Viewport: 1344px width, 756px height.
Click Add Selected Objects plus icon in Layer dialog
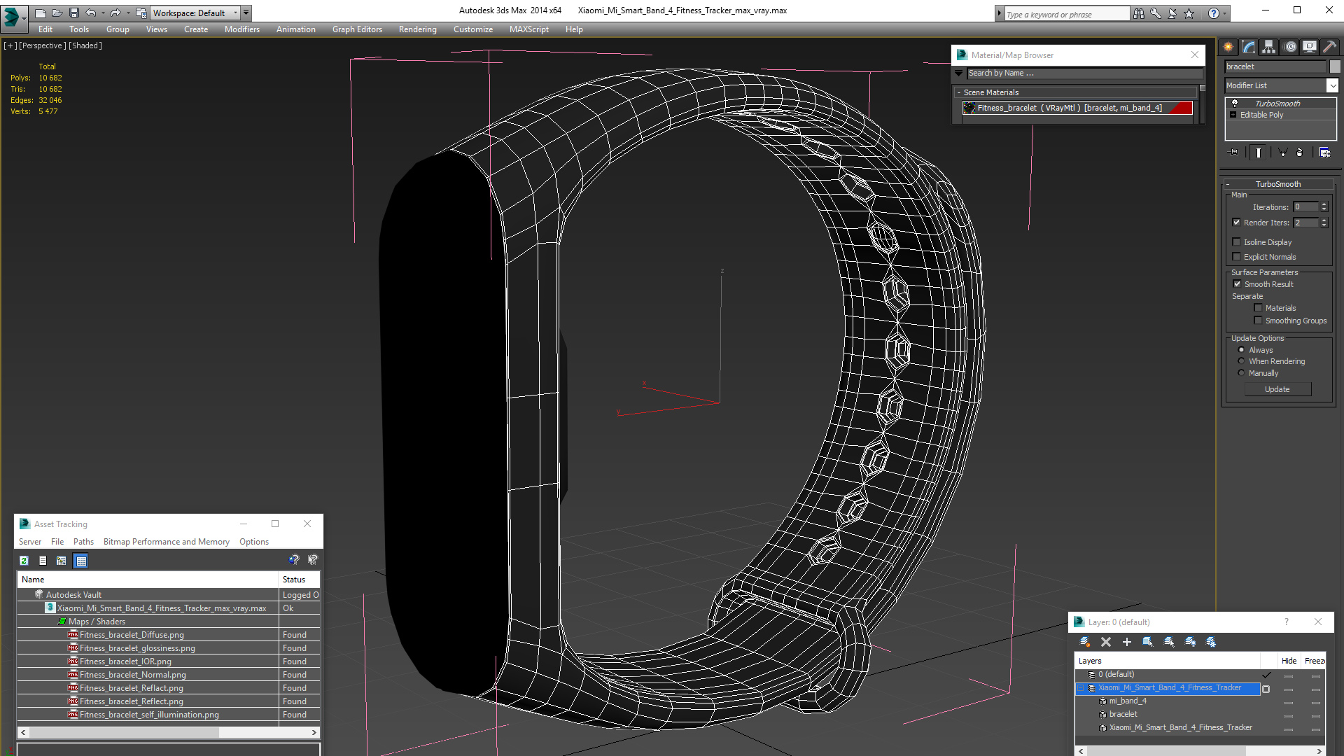1127,642
